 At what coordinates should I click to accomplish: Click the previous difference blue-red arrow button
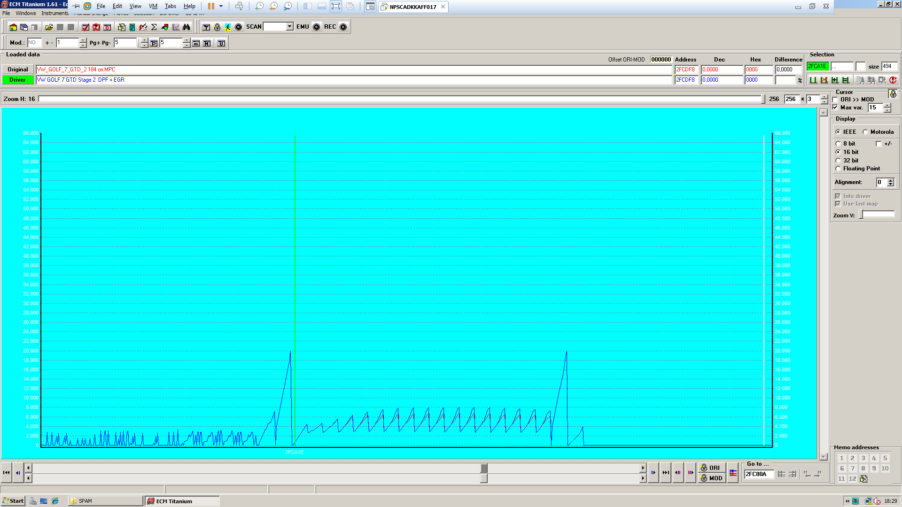click(678, 473)
